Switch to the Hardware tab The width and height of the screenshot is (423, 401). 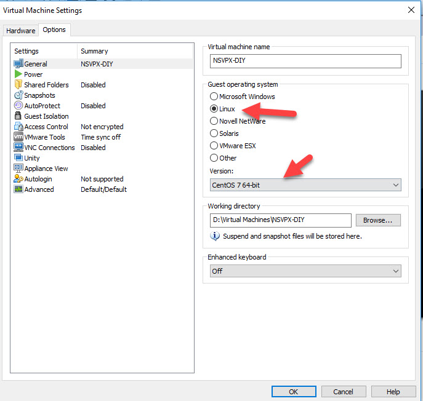pyautogui.click(x=20, y=31)
